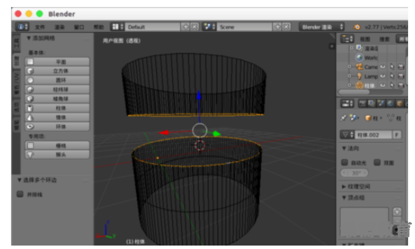The height and width of the screenshot is (249, 415).
Task: Collapse the 添加网格 add mesh panel
Action: 29,38
